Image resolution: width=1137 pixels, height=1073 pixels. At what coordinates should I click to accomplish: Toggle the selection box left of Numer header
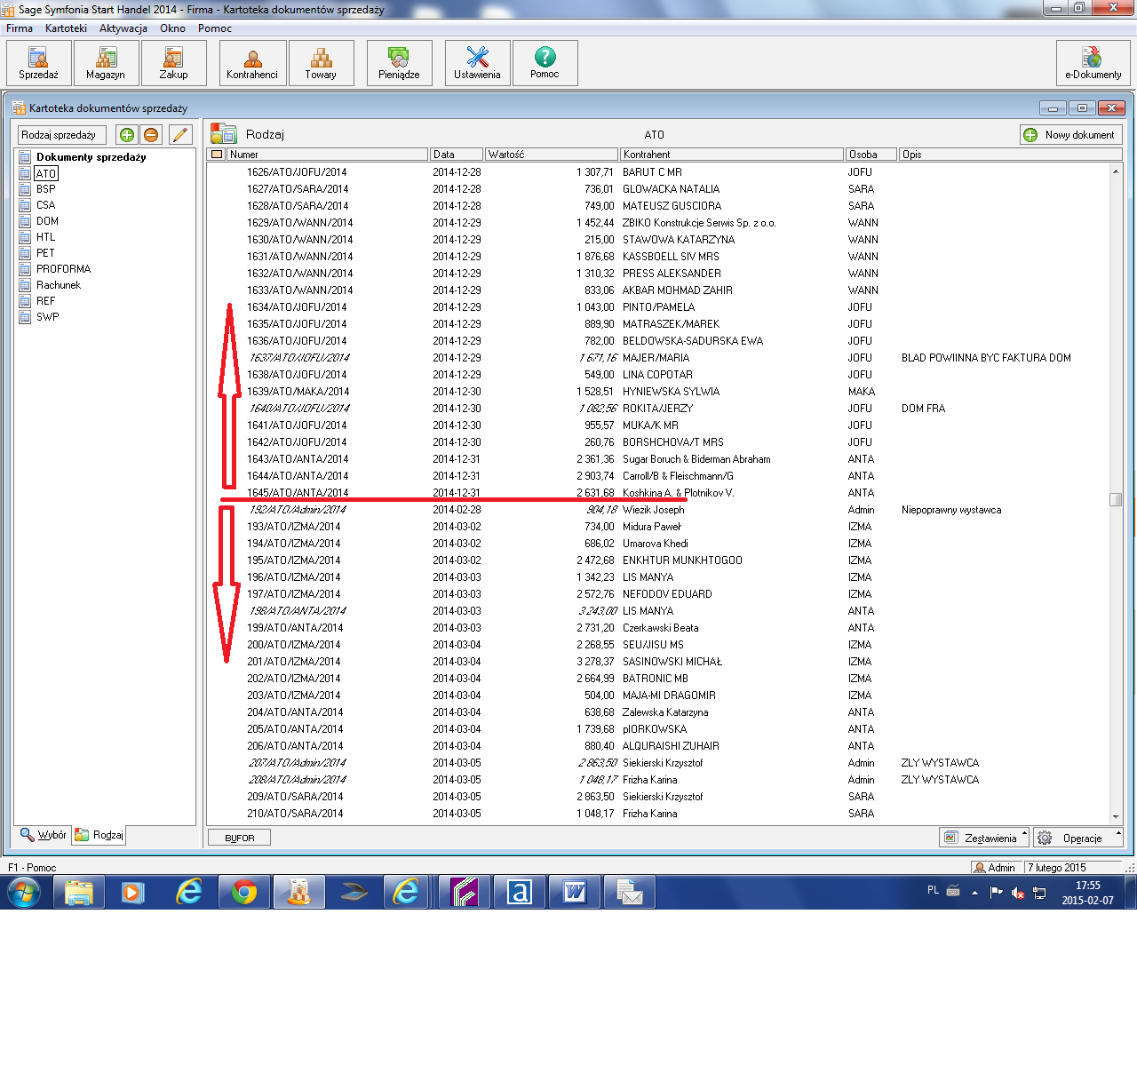pyautogui.click(x=217, y=155)
